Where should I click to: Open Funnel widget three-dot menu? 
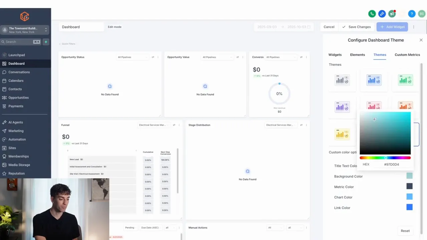[179, 125]
